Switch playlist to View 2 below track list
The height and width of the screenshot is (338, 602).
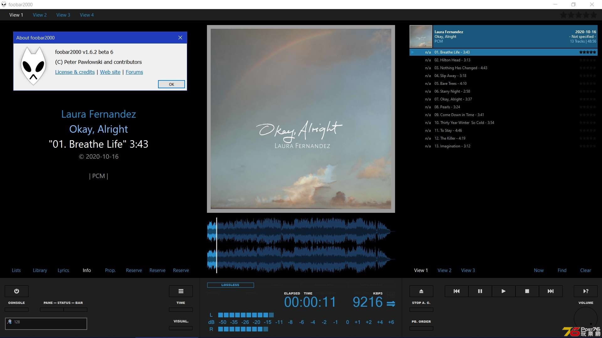(445, 270)
